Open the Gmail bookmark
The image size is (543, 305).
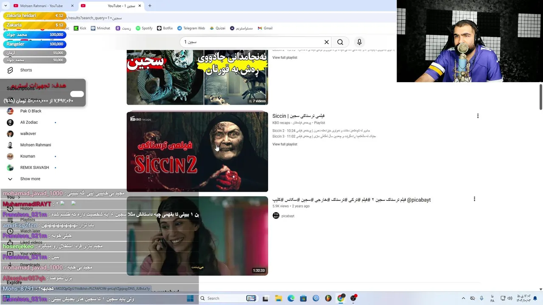pos(265,28)
